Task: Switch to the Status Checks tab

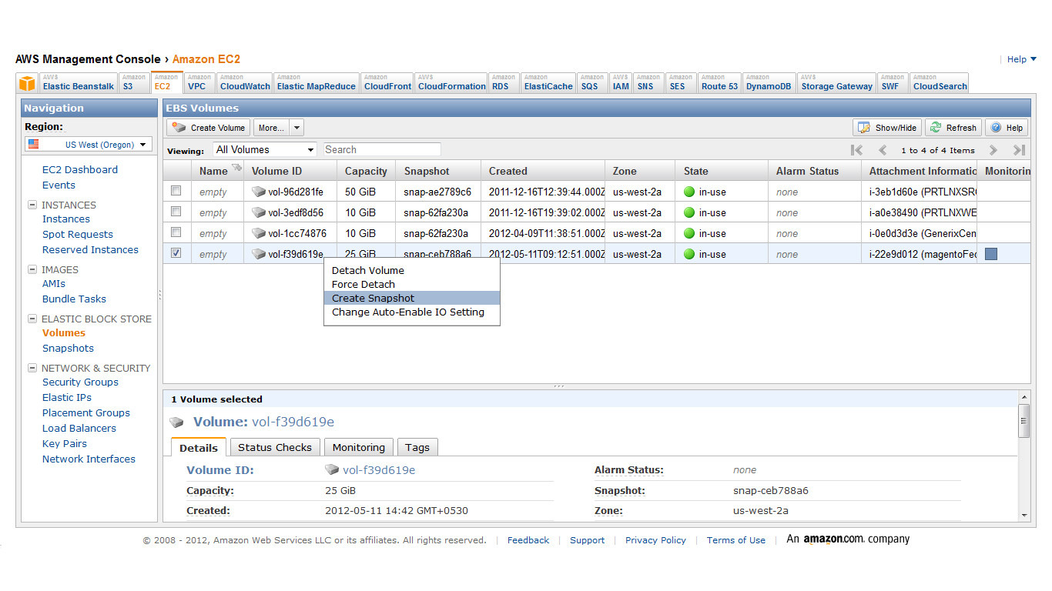Action: coord(275,446)
